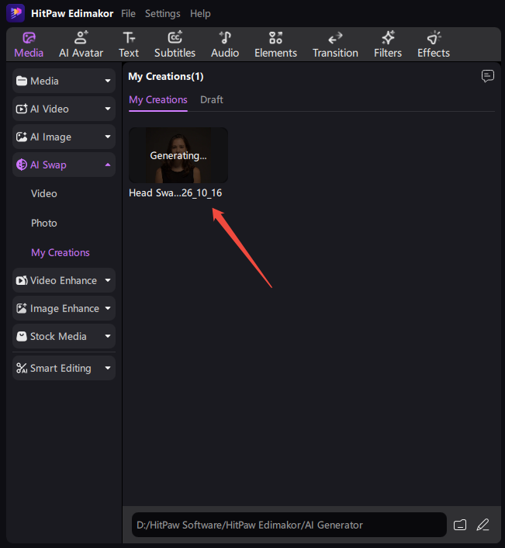Expand the Smart Editing dropdown arrow
505x548 pixels.
pos(108,368)
